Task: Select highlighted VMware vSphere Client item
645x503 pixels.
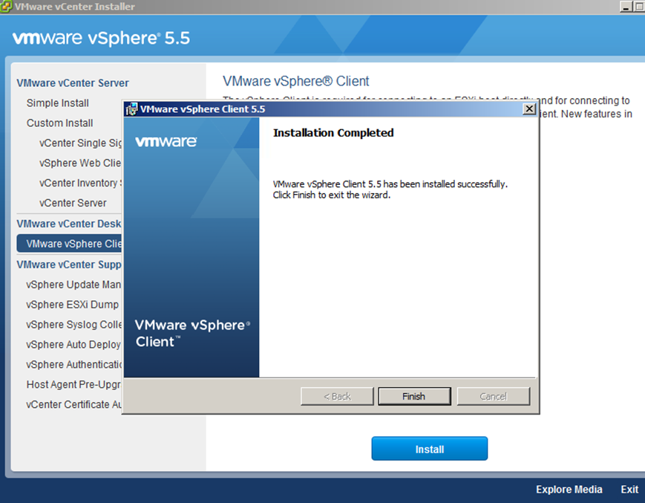Action: (x=70, y=243)
